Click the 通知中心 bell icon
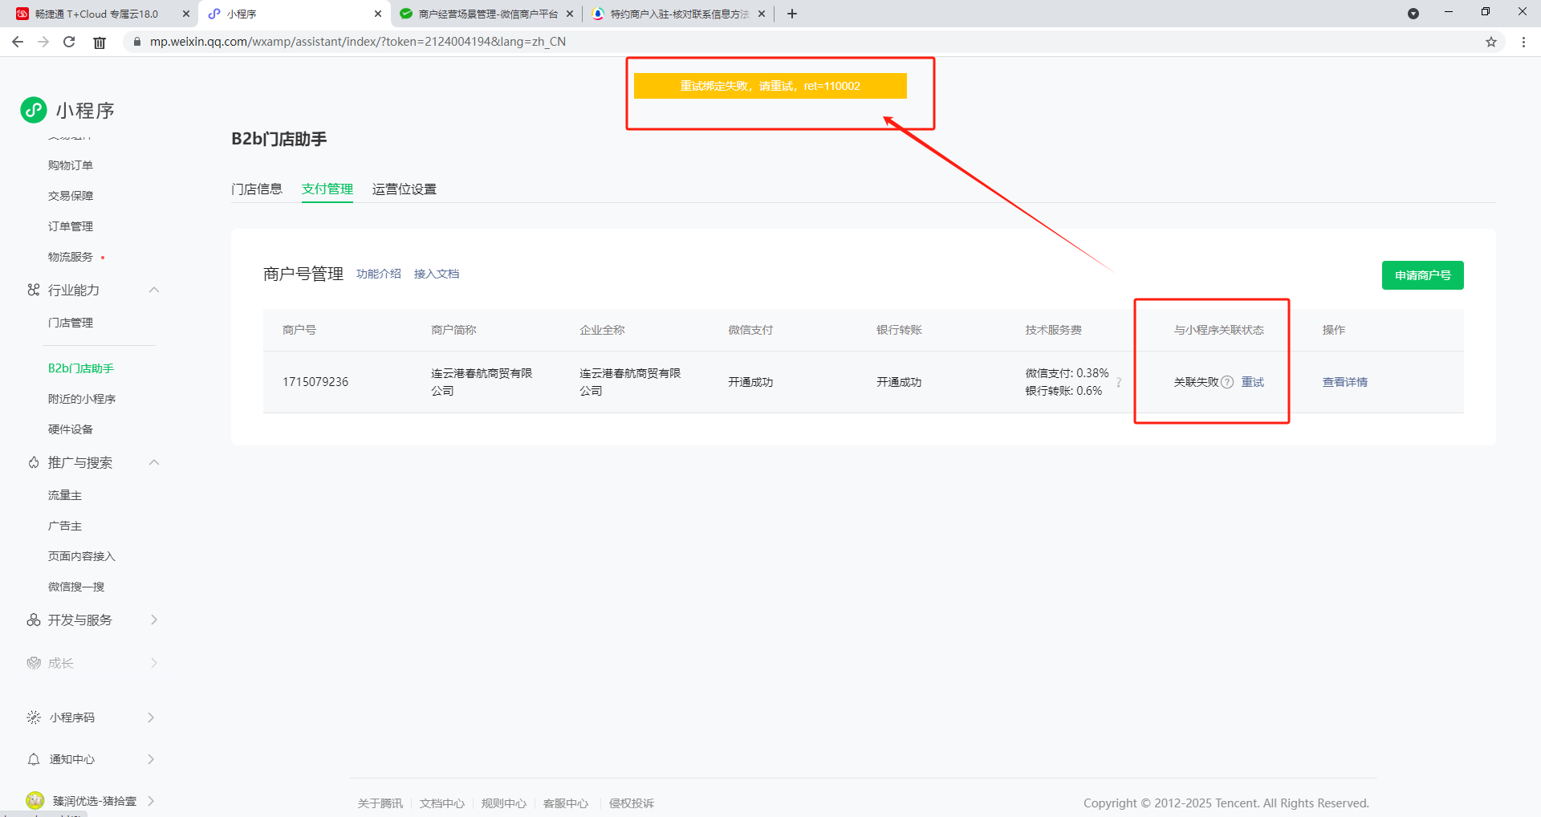Screen dimensions: 1541x817 point(33,759)
